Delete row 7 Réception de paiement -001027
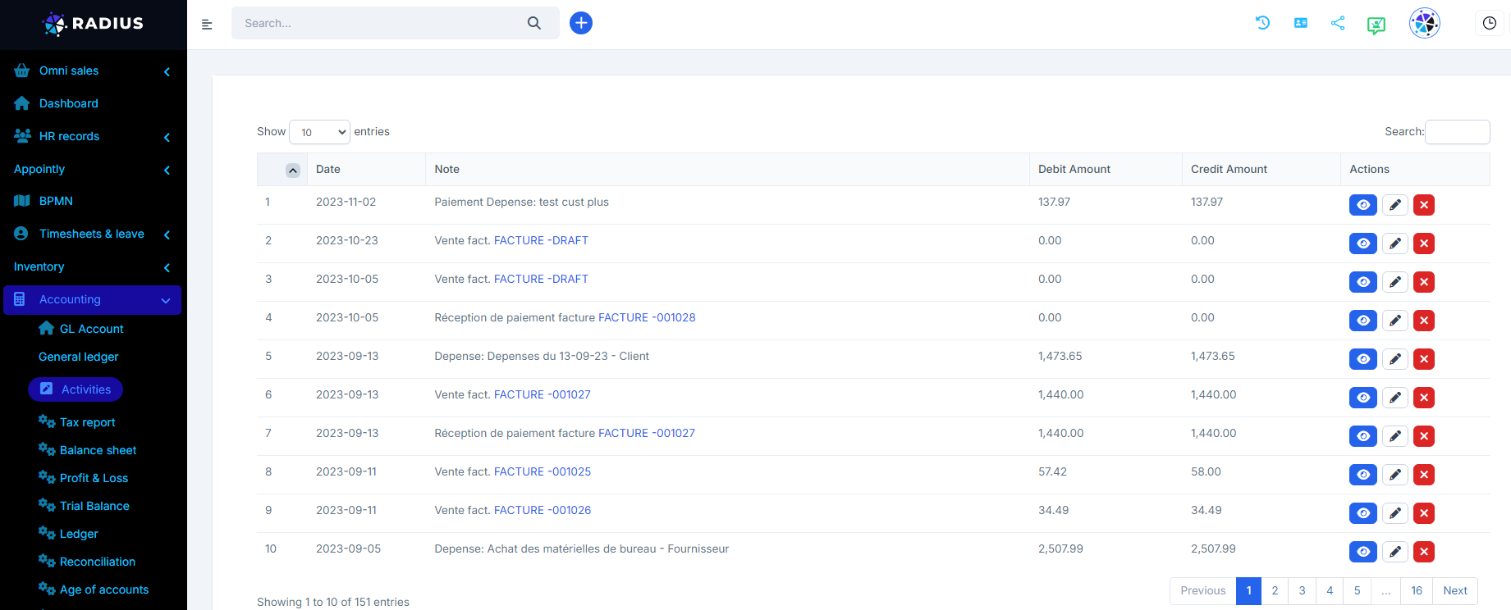This screenshot has width=1511, height=610. pos(1424,436)
